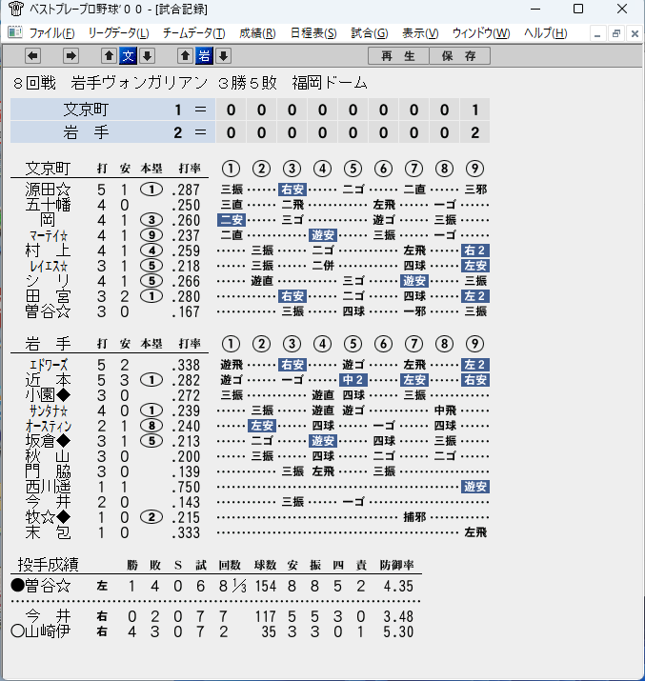Click the down arrow beside the 文 button

pyautogui.click(x=148, y=55)
